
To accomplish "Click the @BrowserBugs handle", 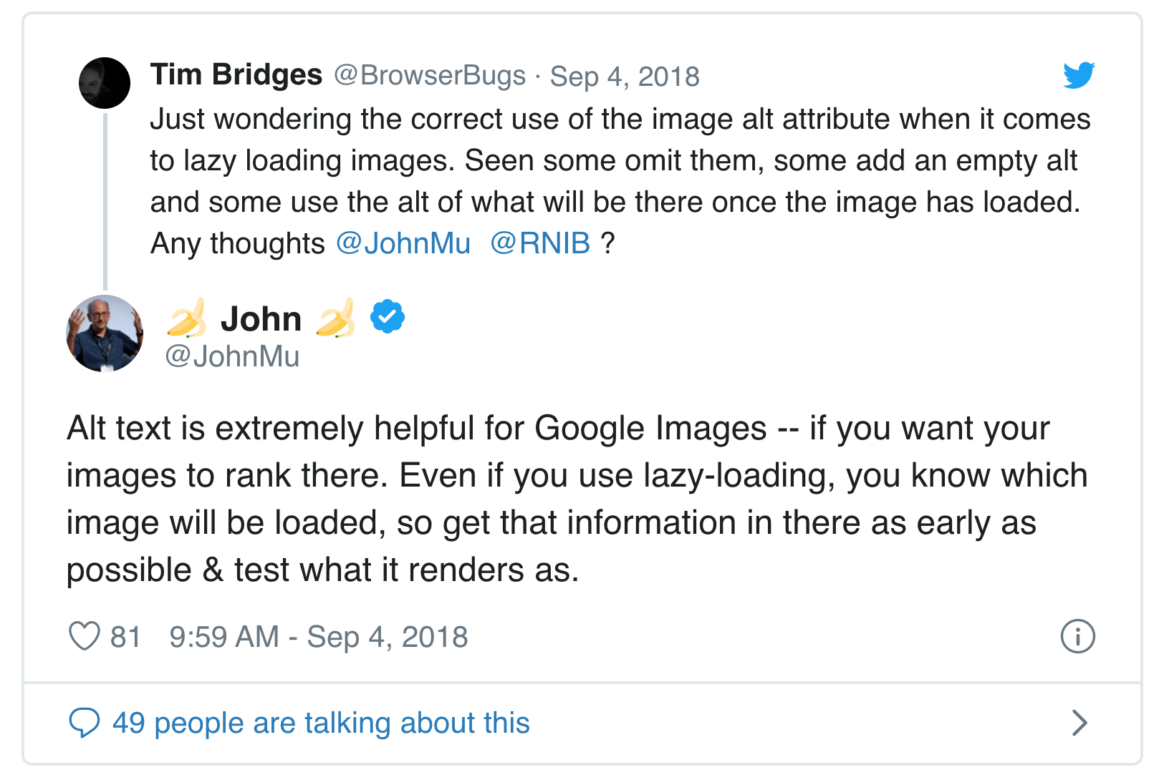I will [430, 75].
